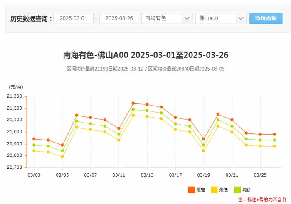
Task: Click the highest orange point on 03/12
Action: pyautogui.click(x=133, y=103)
